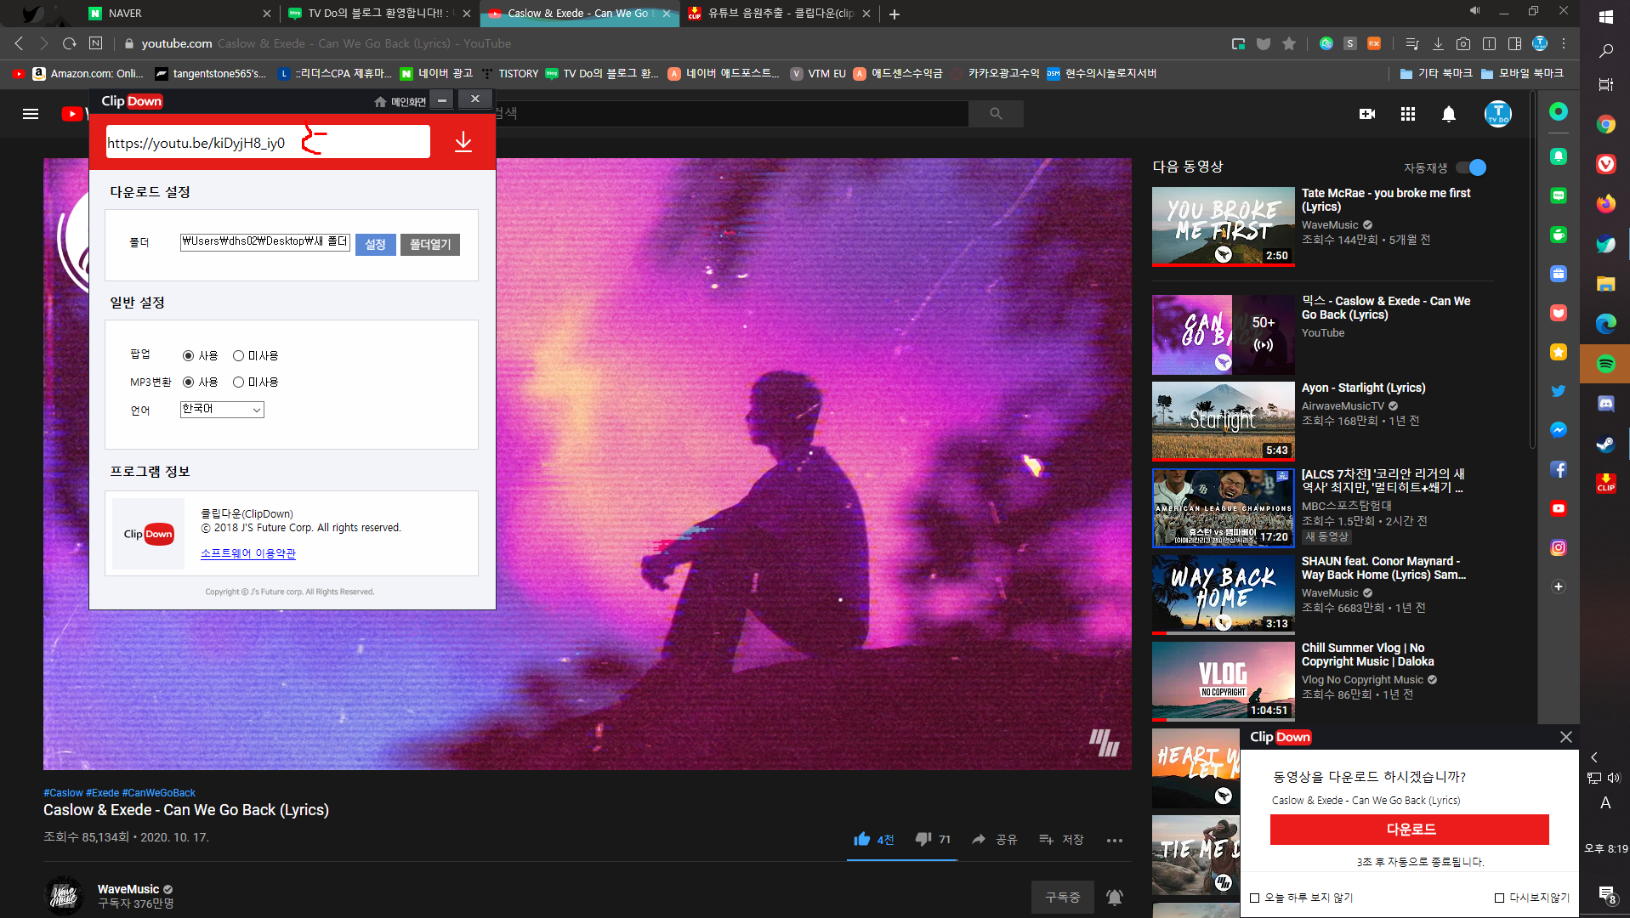Click the screen capture camera toolbar icon
Image resolution: width=1630 pixels, height=918 pixels.
coord(1463,43)
